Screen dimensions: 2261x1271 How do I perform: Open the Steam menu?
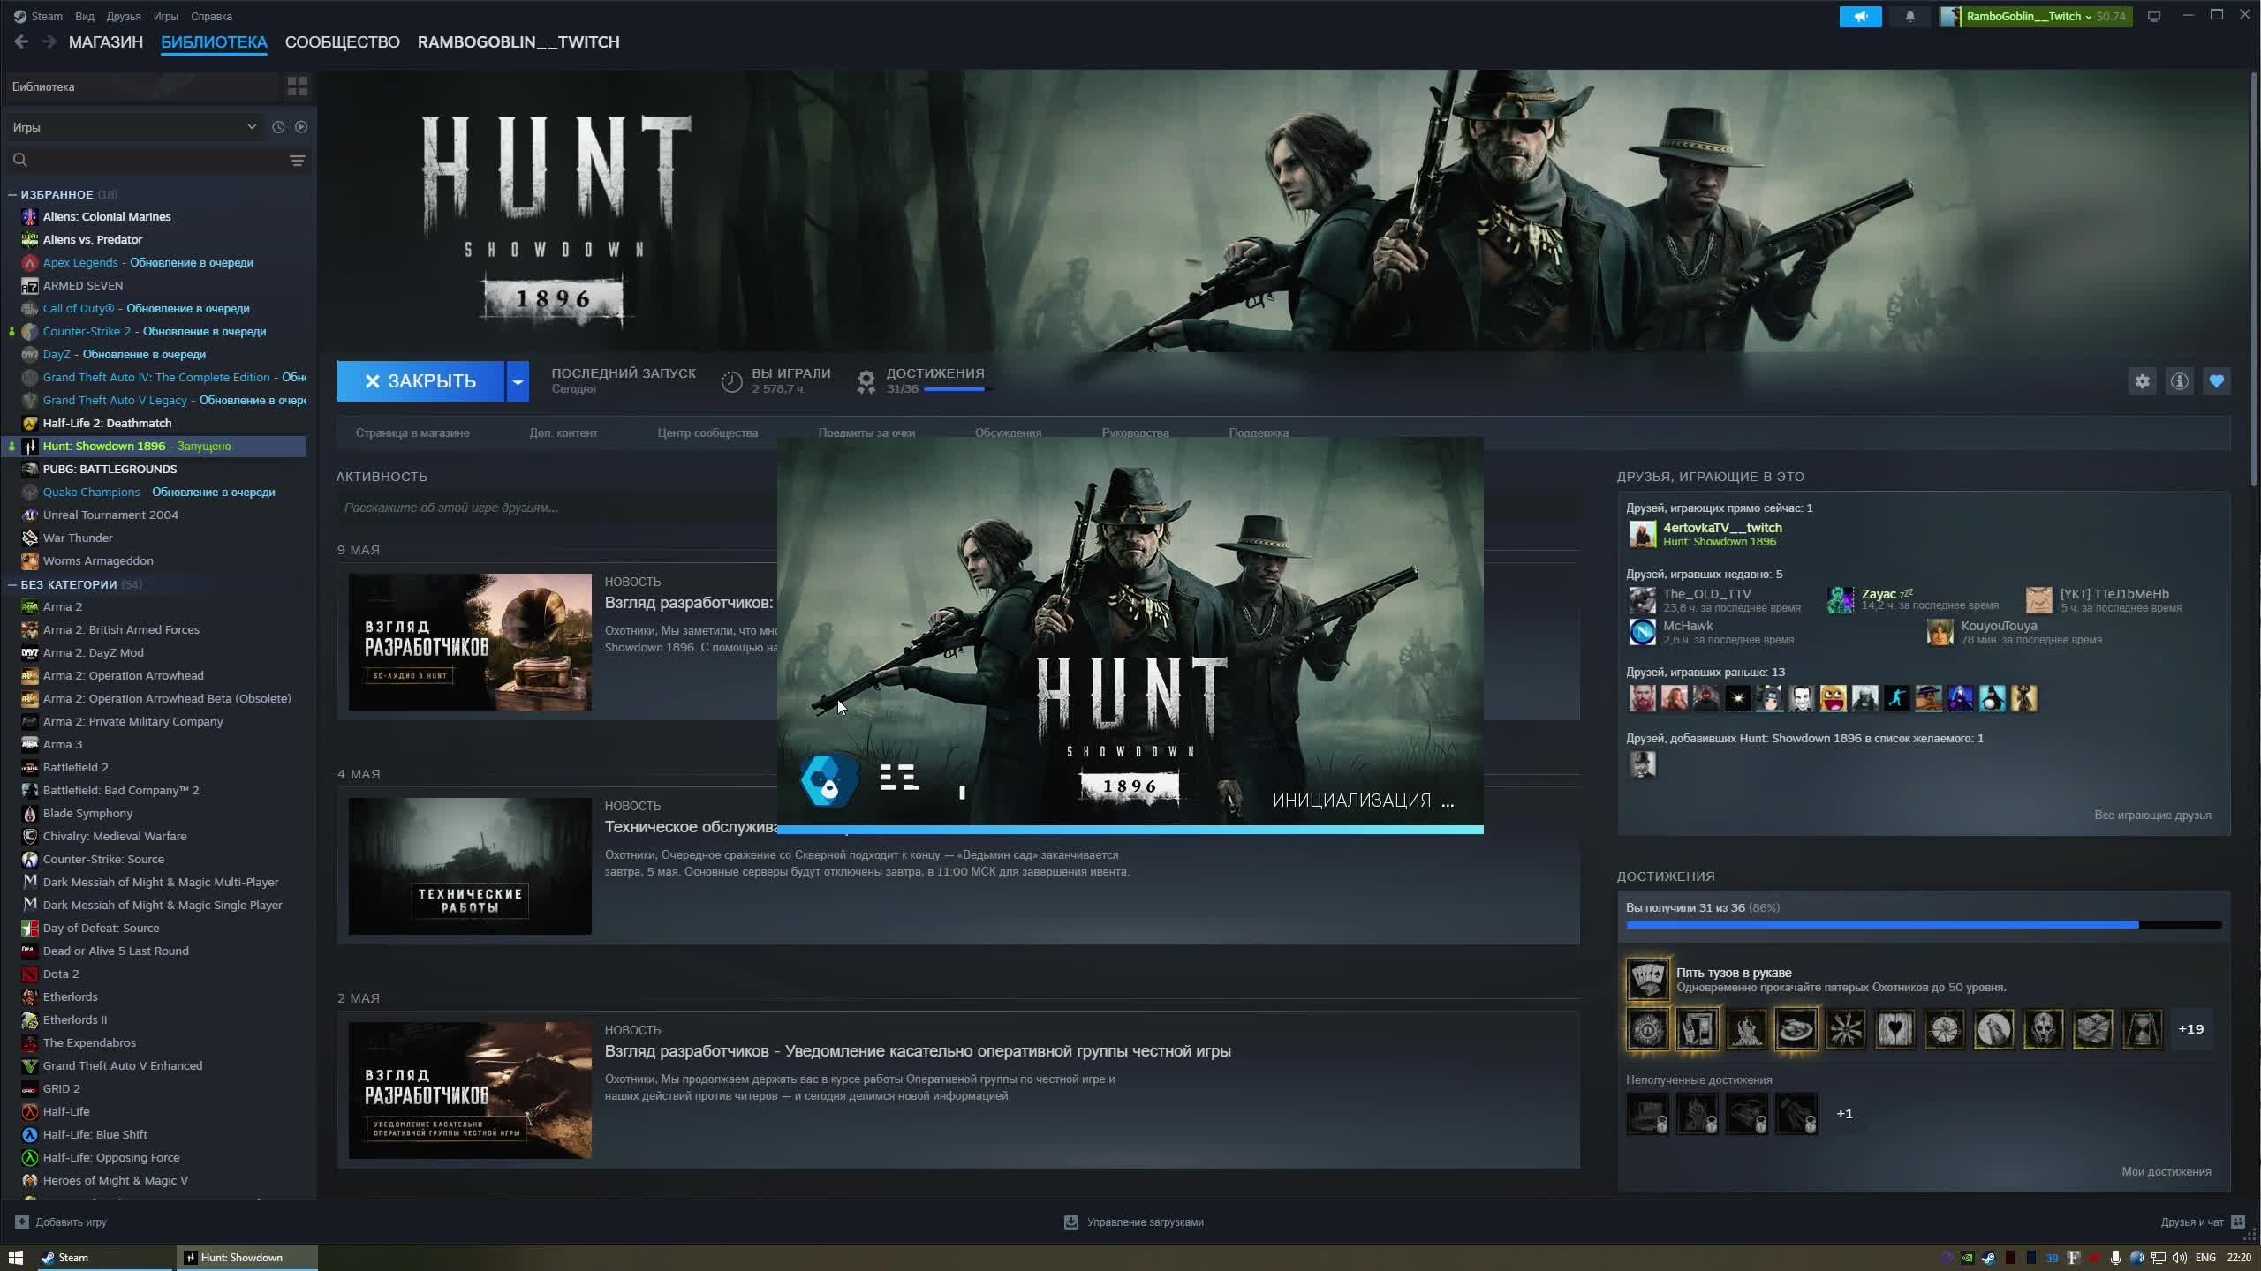point(46,17)
